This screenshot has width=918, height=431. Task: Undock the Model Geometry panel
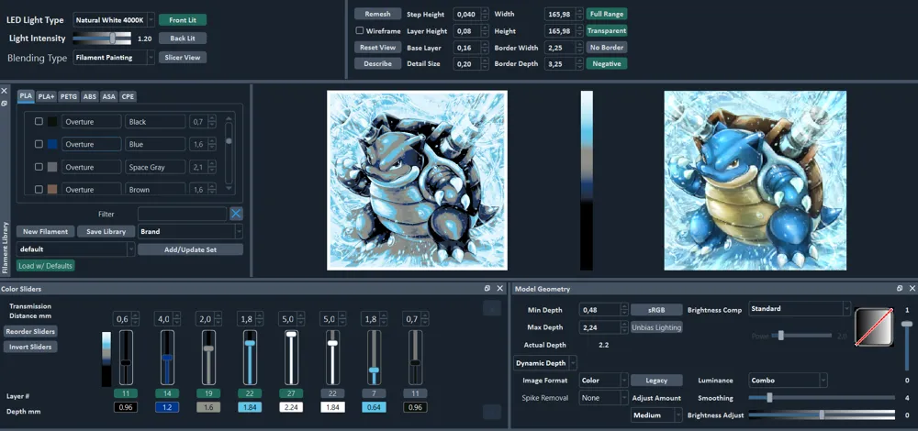pyautogui.click(x=900, y=288)
